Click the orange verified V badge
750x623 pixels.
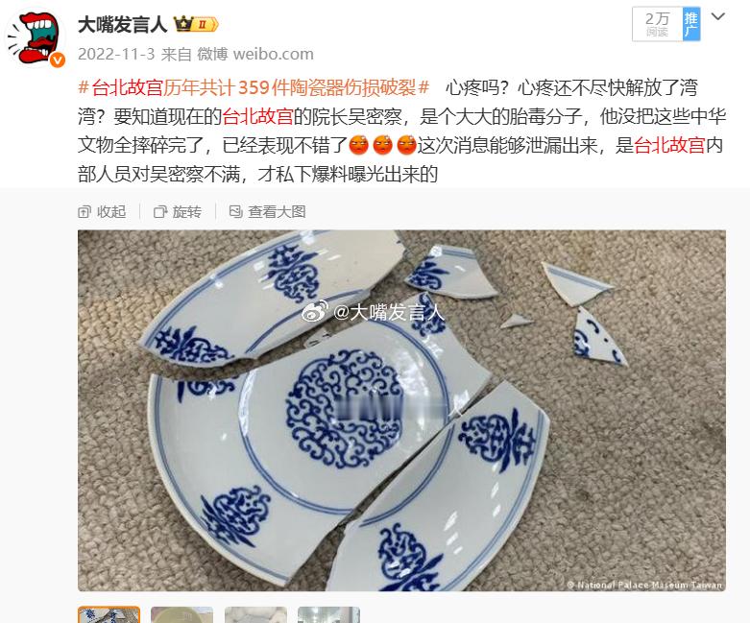pyautogui.click(x=58, y=60)
